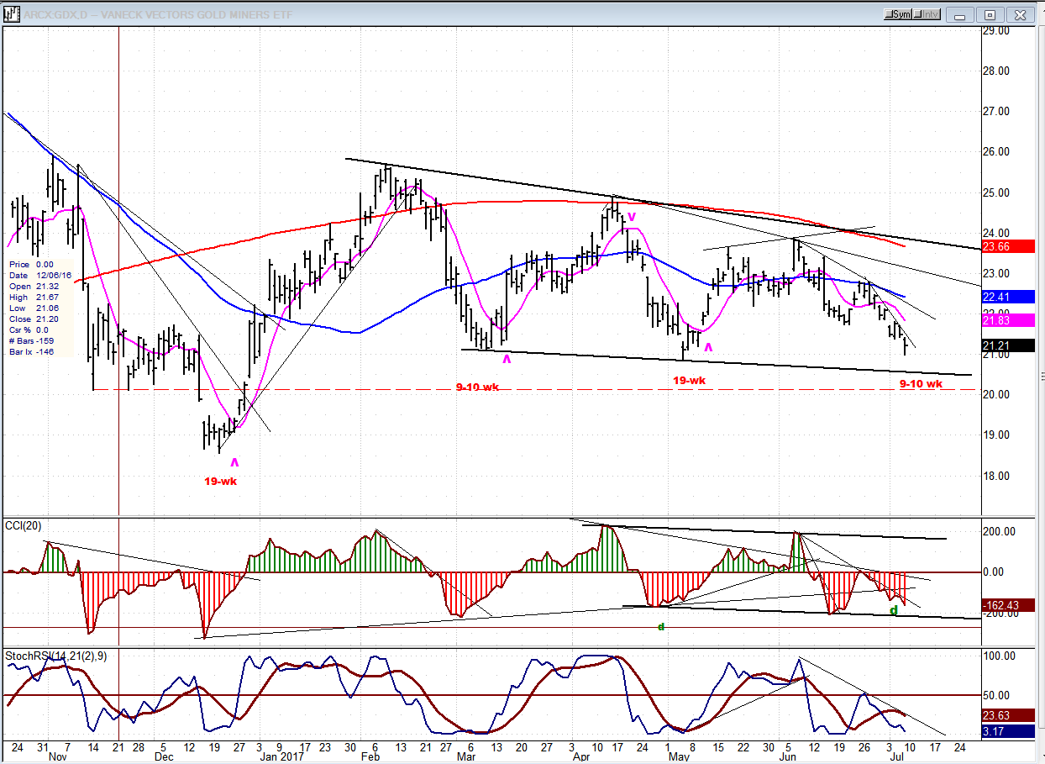
Task: Click the chart window icon in title bar
Action: point(12,14)
